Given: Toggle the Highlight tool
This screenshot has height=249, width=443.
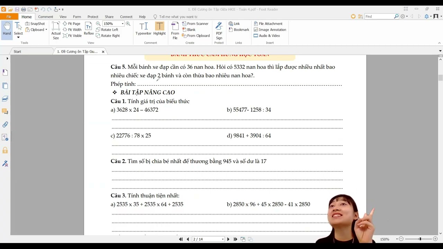Looking at the screenshot, I should coord(159,28).
